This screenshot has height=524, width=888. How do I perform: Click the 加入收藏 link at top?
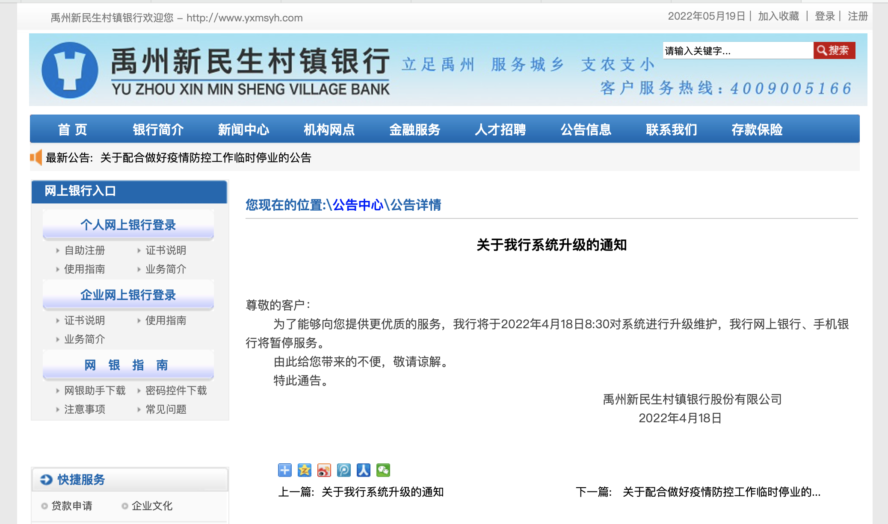click(778, 16)
